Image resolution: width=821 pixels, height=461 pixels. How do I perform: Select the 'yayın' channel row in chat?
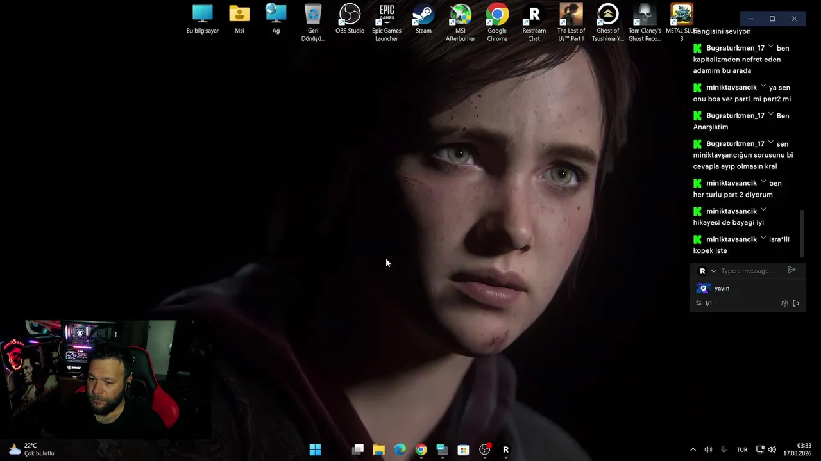747,289
